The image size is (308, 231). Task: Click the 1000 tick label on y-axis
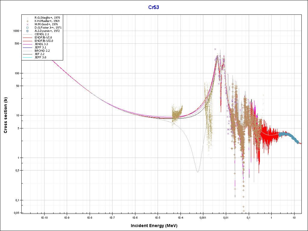[16, 31]
